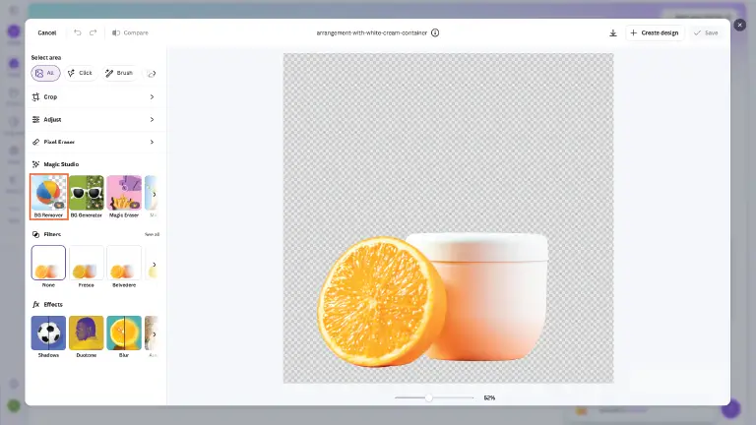Click the file name arrangement-with-white-cream-container
The width and height of the screenshot is (756, 425).
(x=372, y=32)
